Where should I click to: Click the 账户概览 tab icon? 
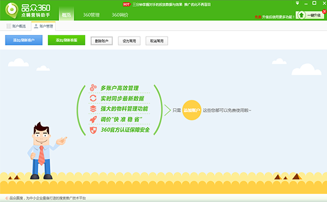pyautogui.click(x=9, y=26)
